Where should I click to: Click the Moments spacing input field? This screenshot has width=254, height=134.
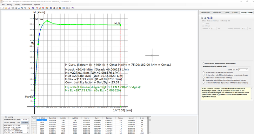click(25, 119)
